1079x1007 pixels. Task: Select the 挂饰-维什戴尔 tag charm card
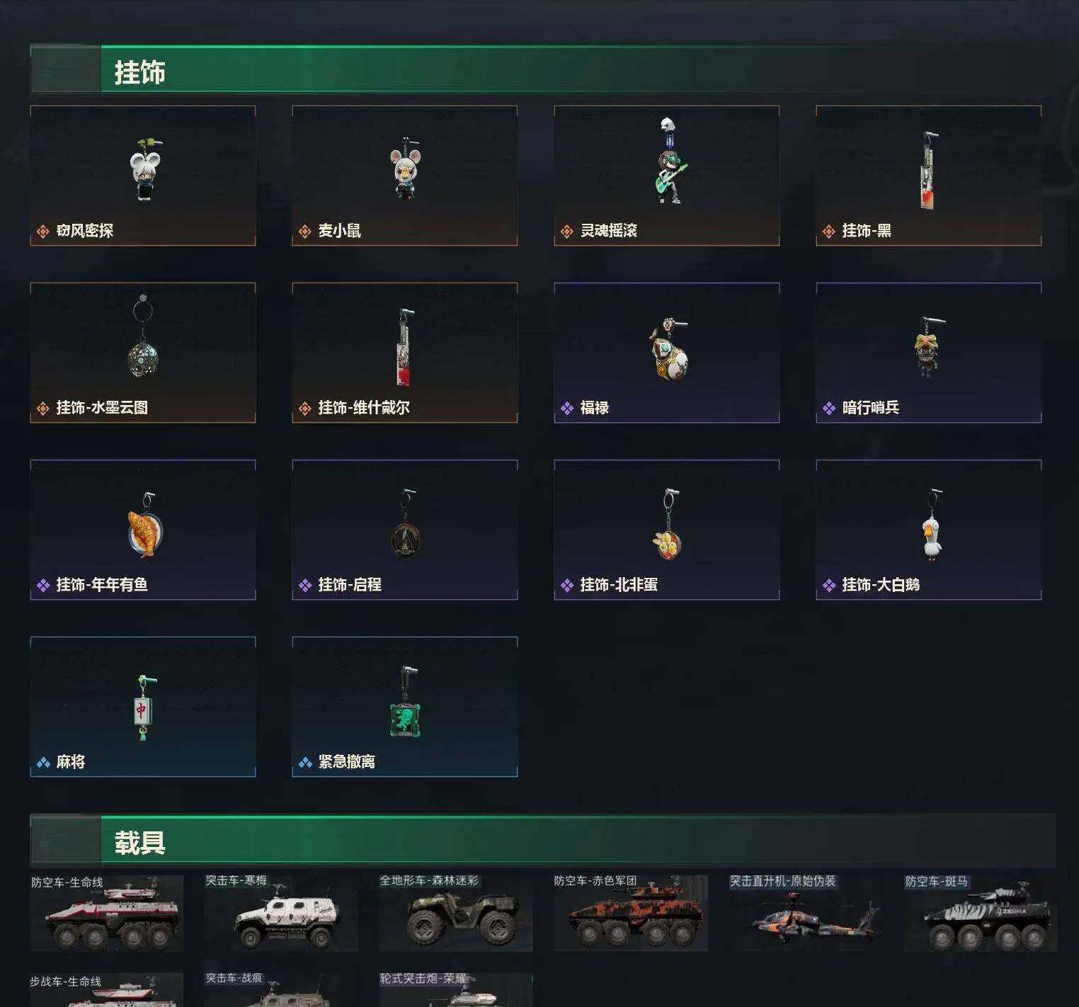click(405, 353)
